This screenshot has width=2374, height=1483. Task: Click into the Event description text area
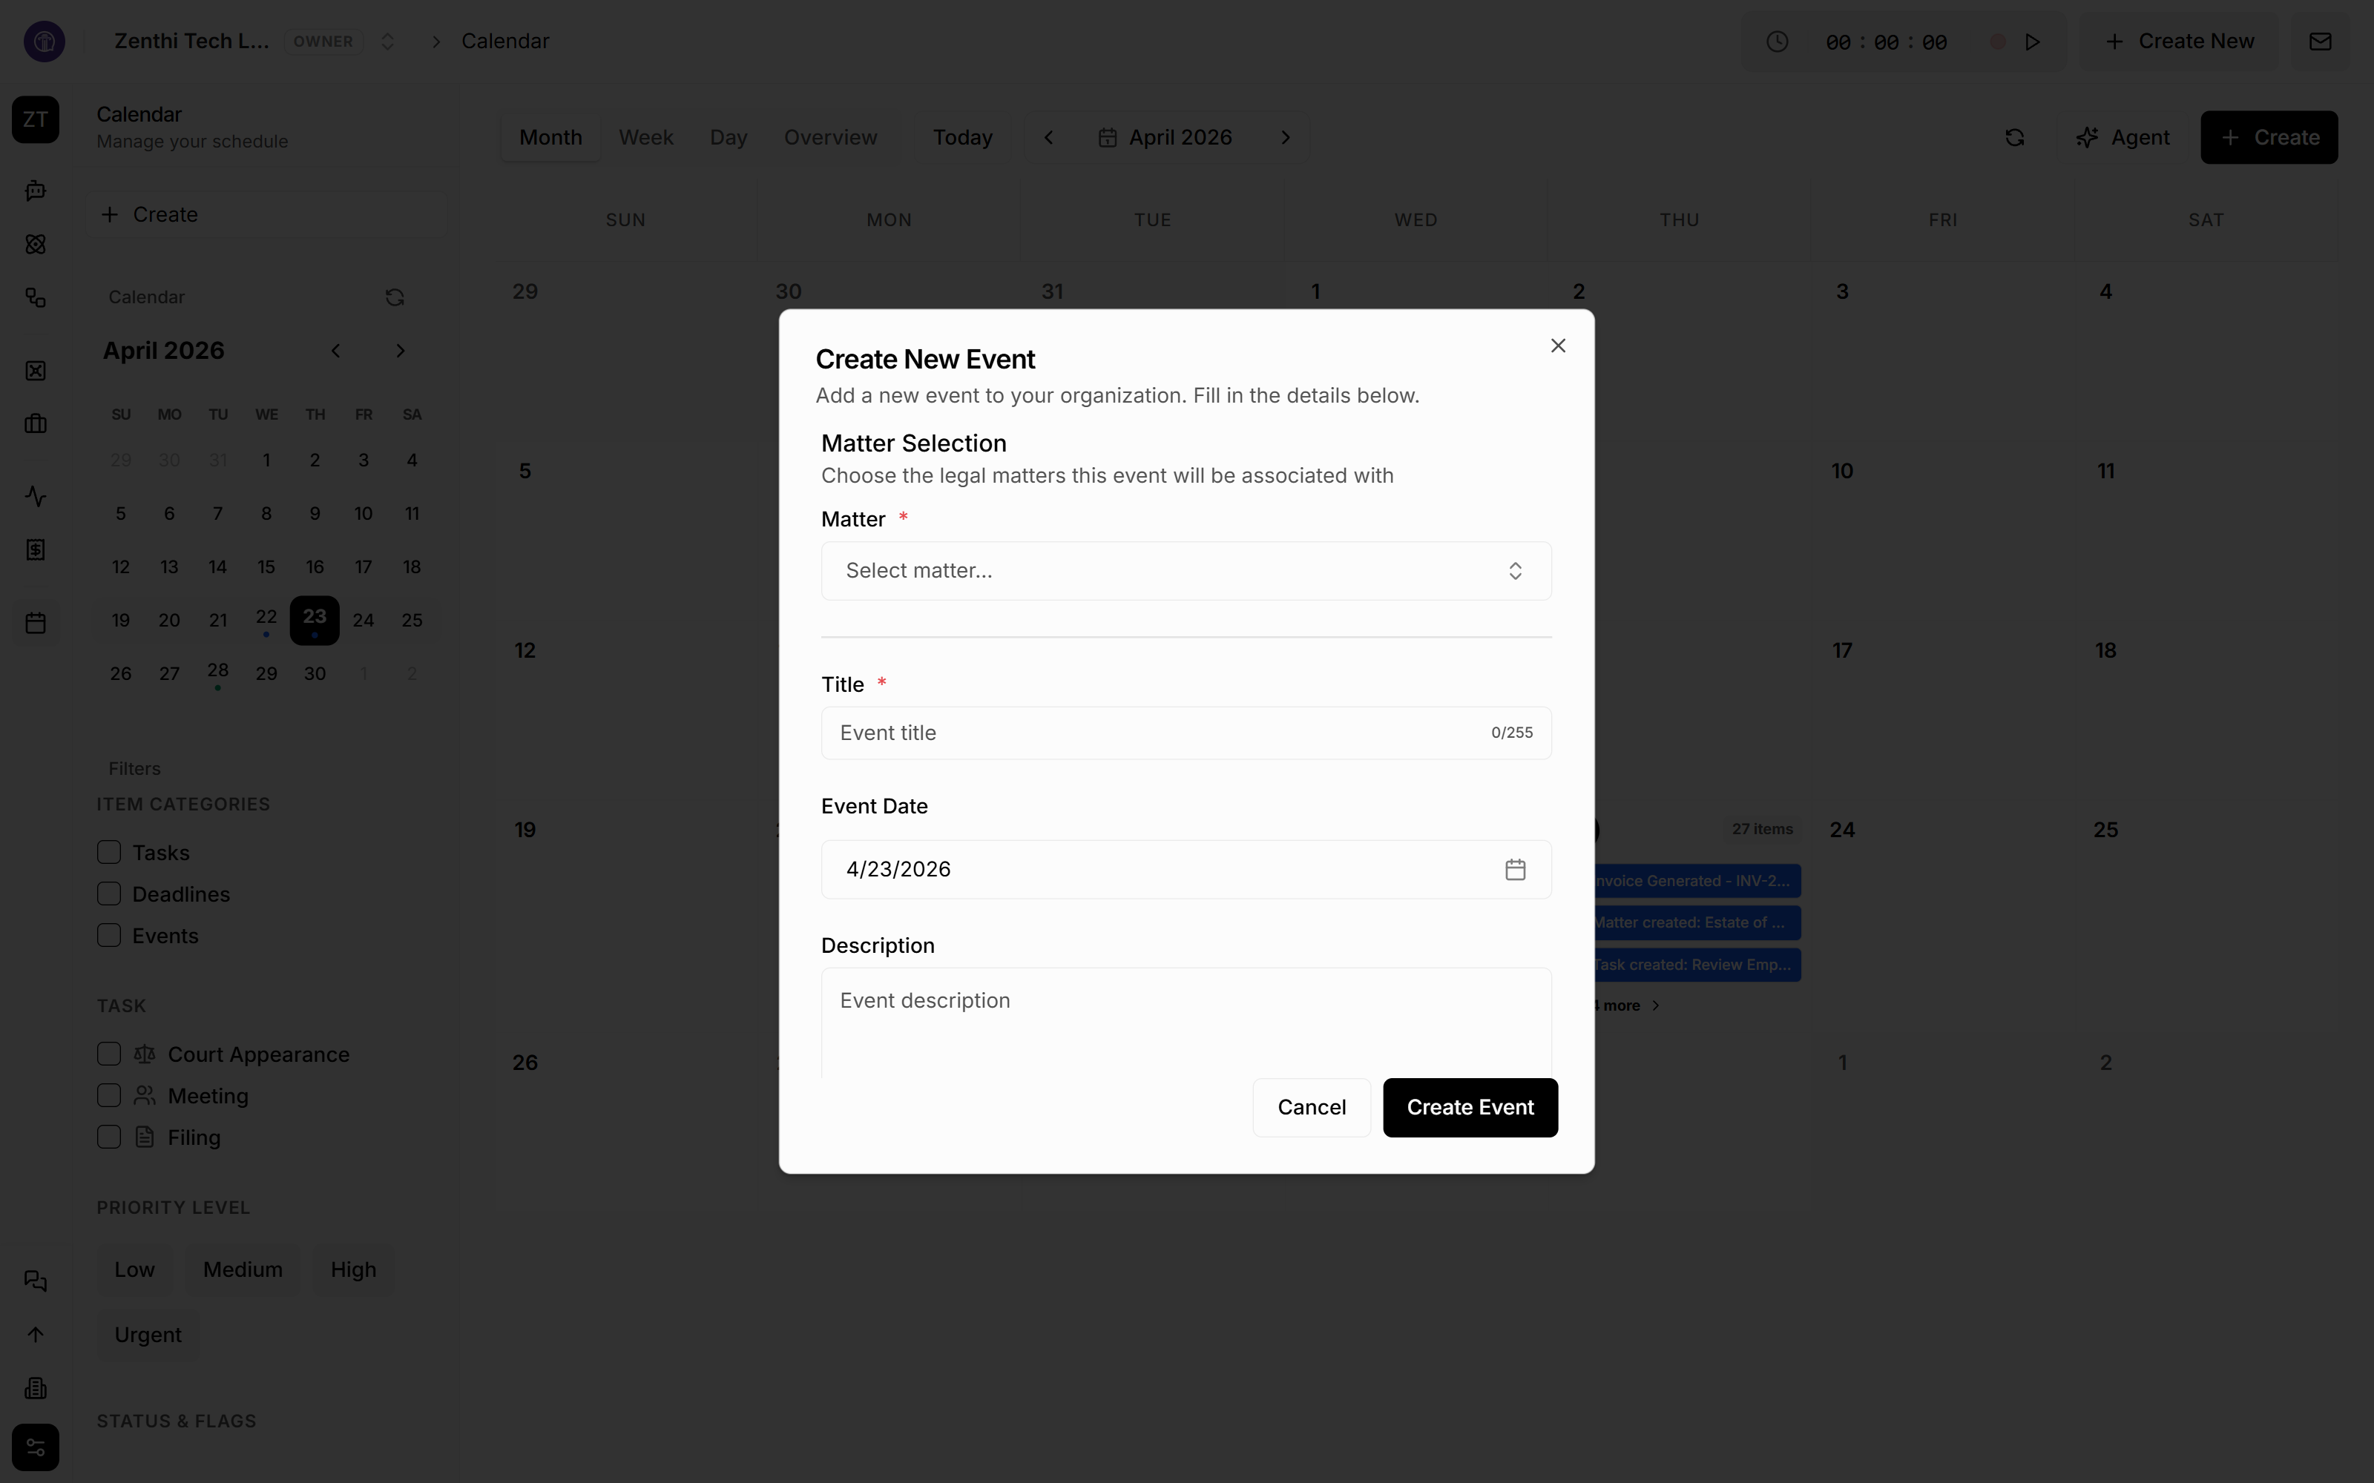click(x=1186, y=1022)
